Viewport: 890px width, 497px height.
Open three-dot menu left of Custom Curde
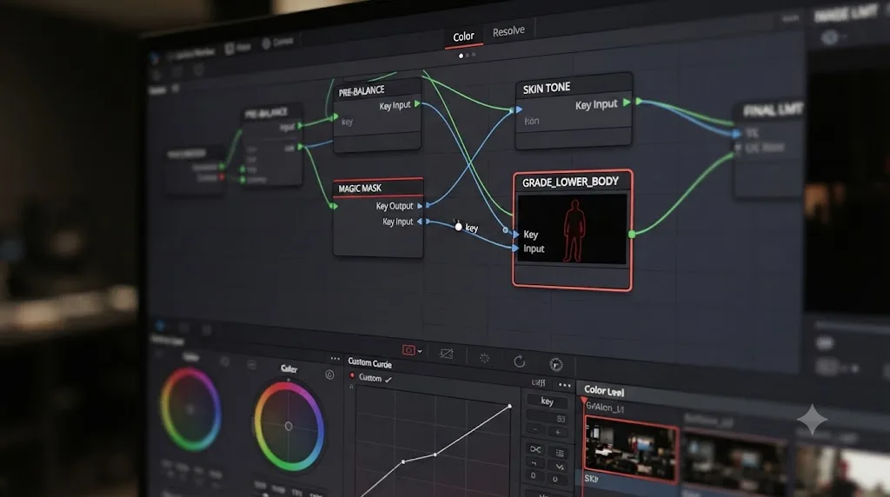[x=335, y=359]
